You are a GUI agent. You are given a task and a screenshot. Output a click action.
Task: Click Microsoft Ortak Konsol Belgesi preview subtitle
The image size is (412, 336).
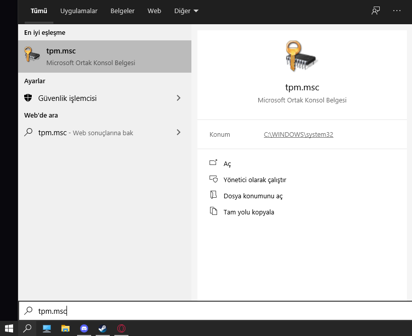coord(302,100)
